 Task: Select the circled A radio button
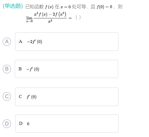(x=7, y=42)
